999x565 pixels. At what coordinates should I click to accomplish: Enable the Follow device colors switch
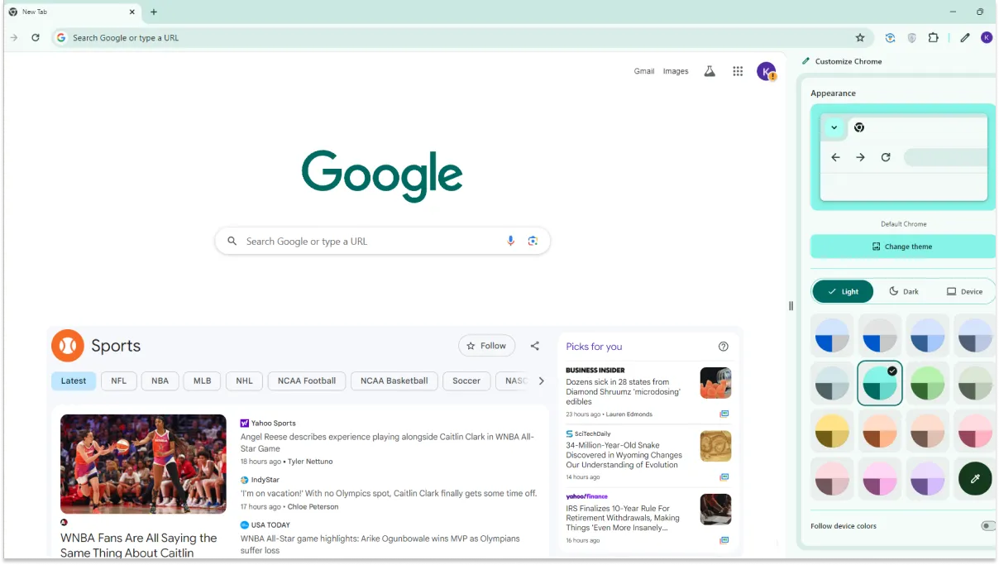(x=987, y=526)
